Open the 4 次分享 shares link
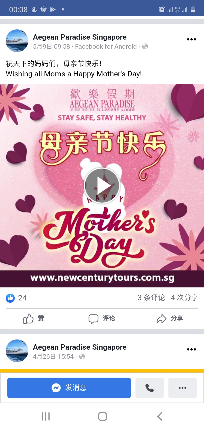 tap(184, 298)
